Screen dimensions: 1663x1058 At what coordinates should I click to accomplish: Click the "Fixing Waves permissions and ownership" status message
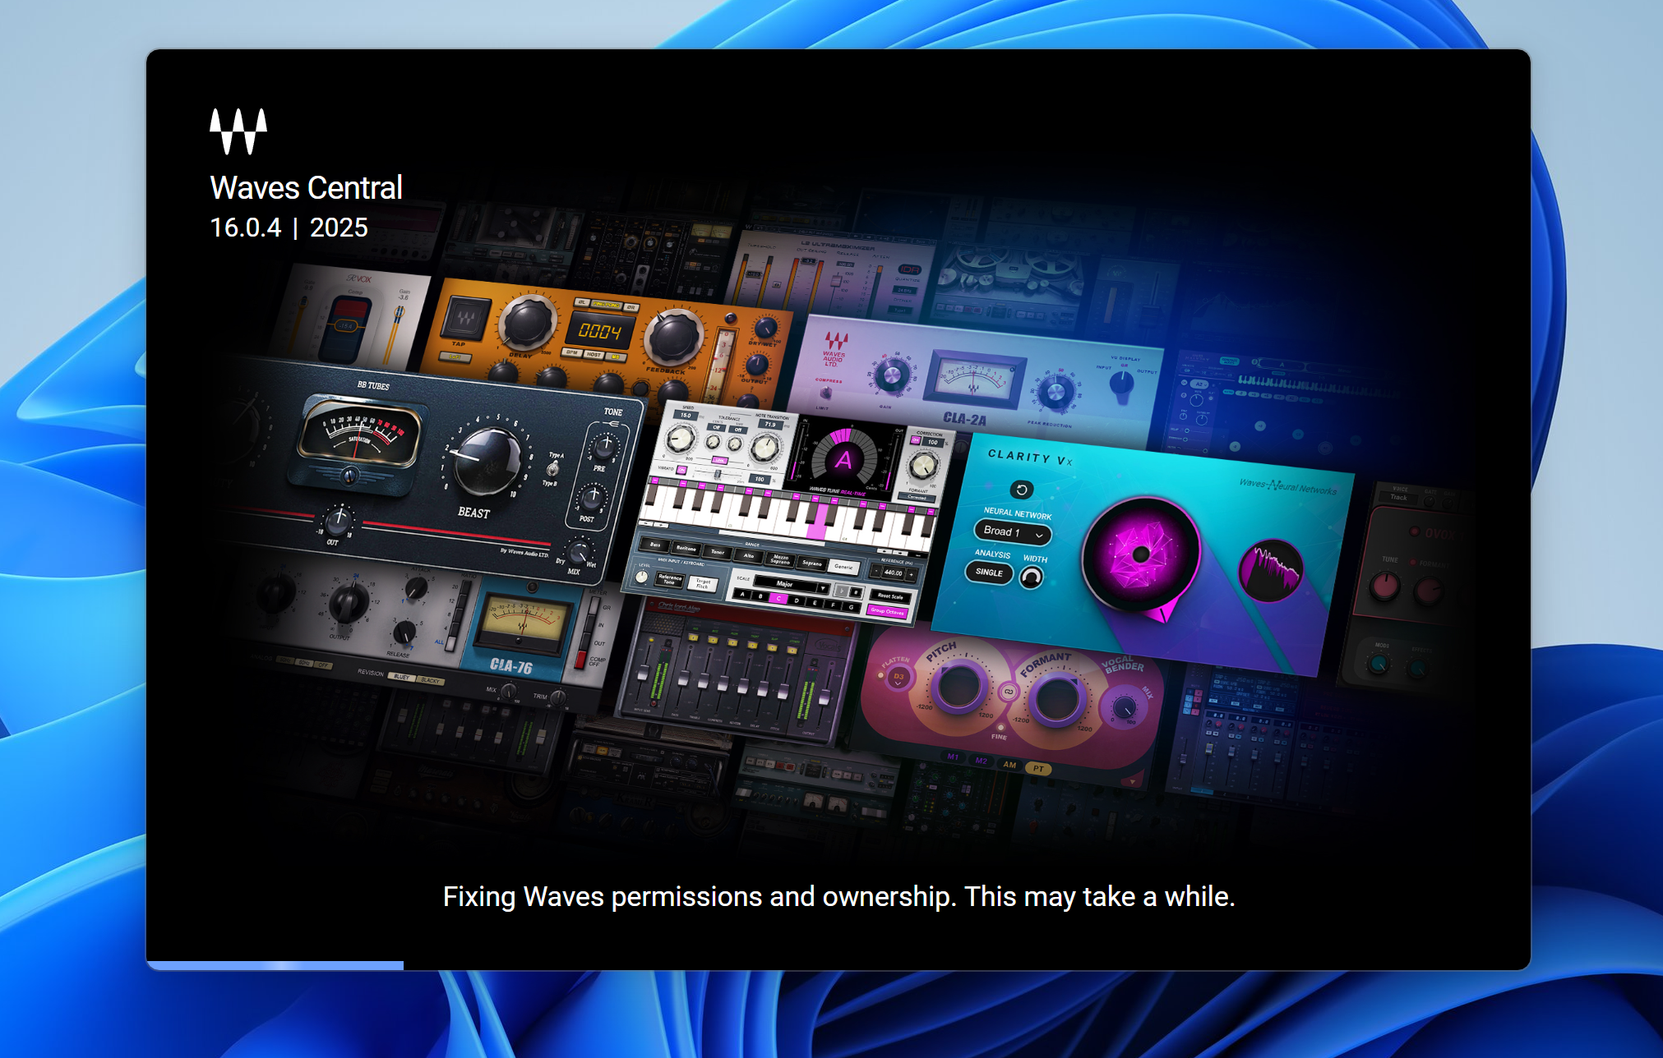coord(838,896)
